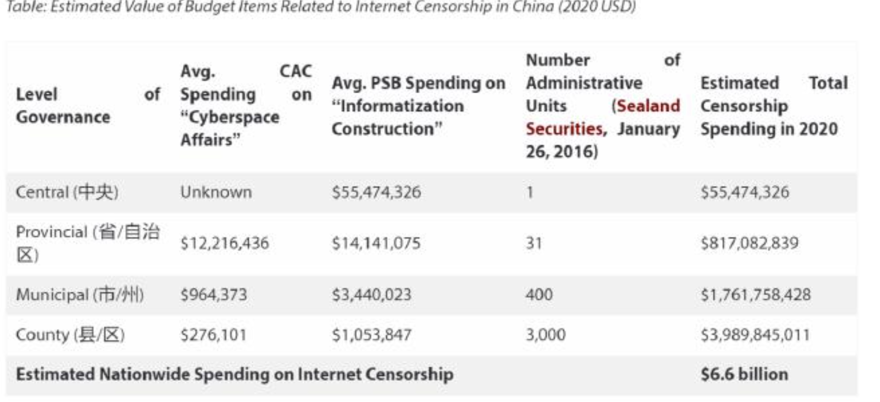
Task: Click the 400 administrative units cell
Action: (539, 295)
